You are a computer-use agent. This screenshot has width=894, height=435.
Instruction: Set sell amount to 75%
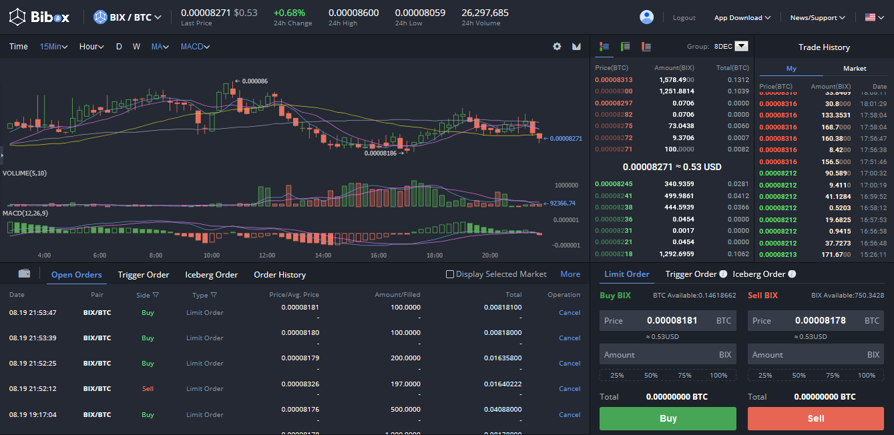click(833, 376)
